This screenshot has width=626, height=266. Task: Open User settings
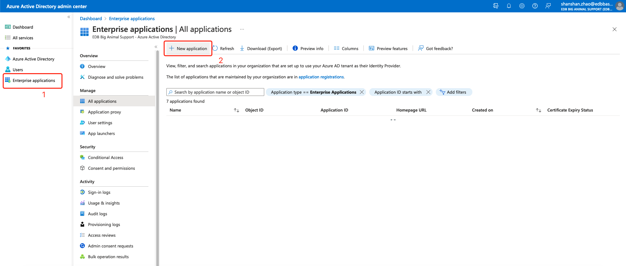(100, 123)
